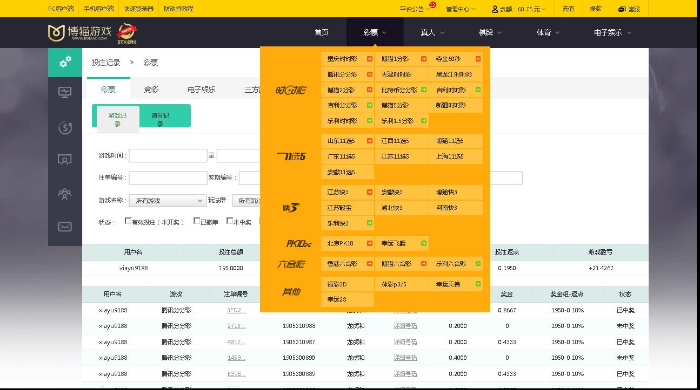700x390 pixels.
Task: Switch to the 彩票 records tab
Action: [x=108, y=90]
